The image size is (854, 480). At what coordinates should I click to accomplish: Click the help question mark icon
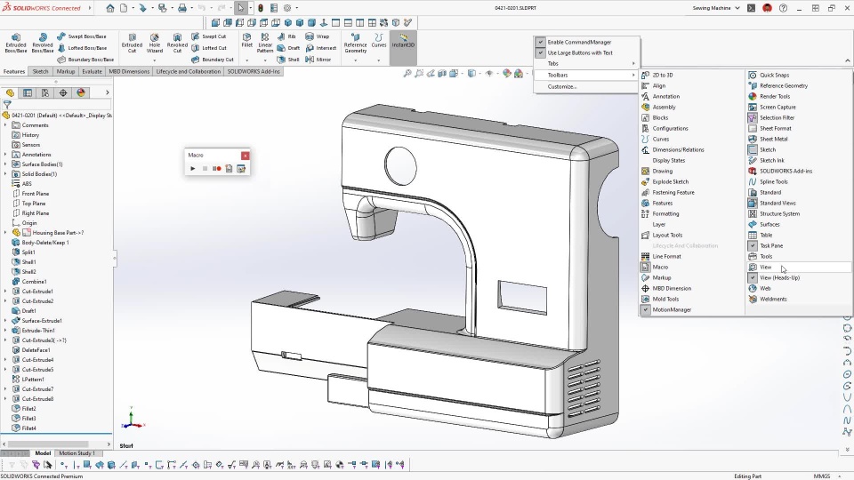point(783,8)
